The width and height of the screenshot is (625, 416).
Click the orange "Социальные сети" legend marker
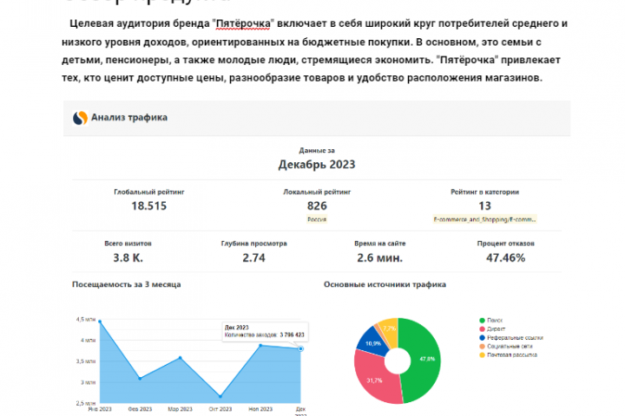click(482, 347)
